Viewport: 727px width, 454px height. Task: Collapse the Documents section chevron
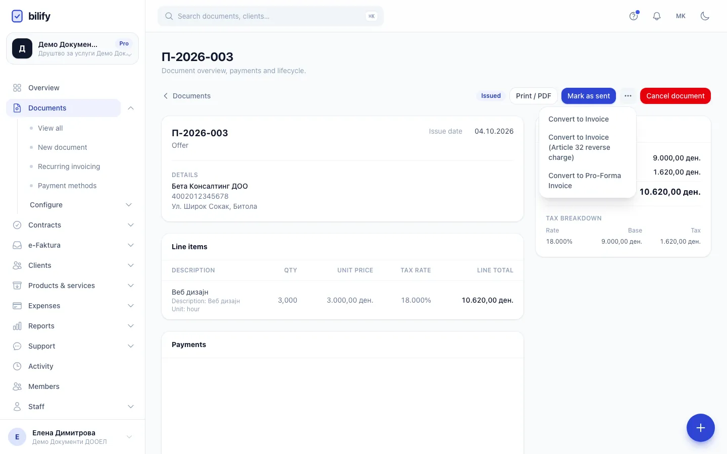(131, 108)
